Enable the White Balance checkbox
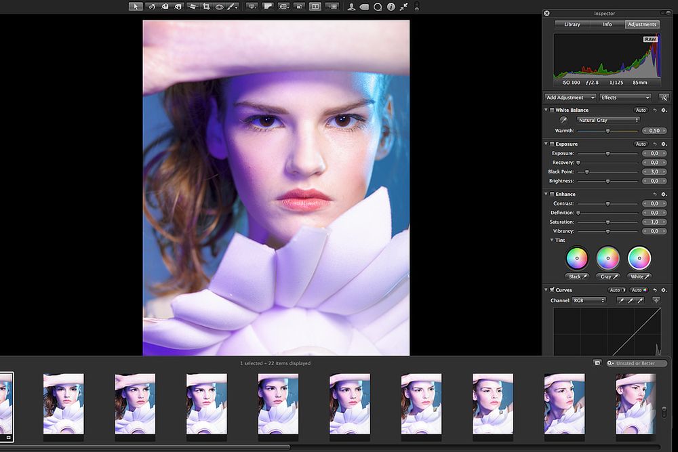The width and height of the screenshot is (678, 452). coord(552,110)
